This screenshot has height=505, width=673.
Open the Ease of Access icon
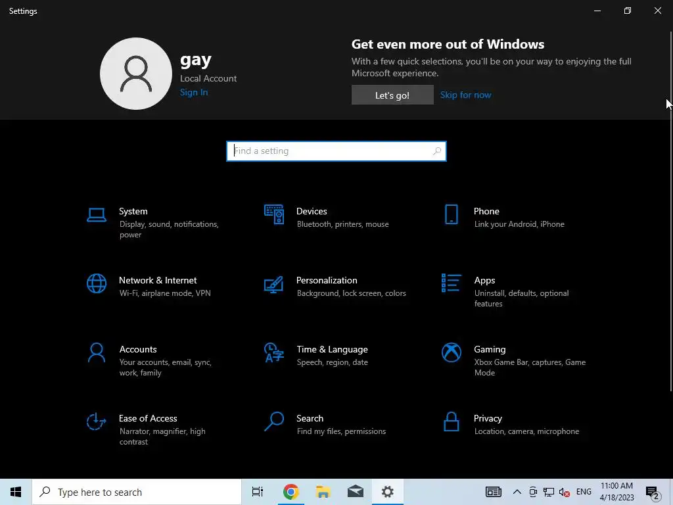pyautogui.click(x=96, y=421)
